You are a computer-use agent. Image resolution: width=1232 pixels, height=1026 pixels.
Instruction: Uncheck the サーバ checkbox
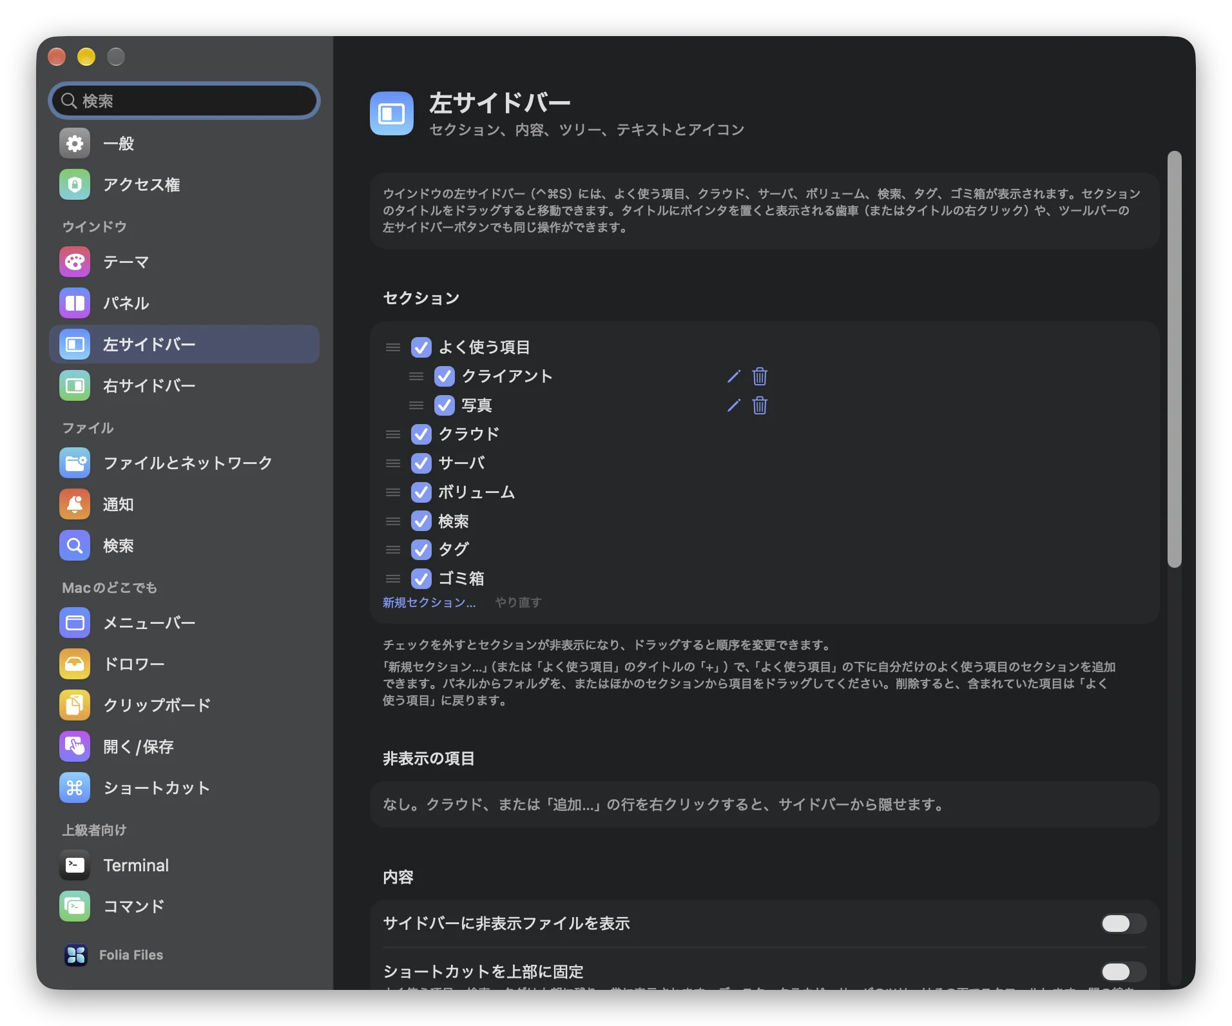pos(421,463)
